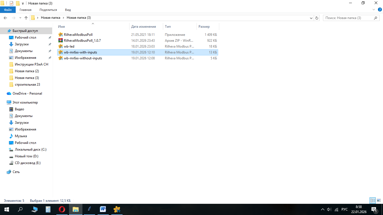Sort files by Дата изменения column header

[x=144, y=27]
